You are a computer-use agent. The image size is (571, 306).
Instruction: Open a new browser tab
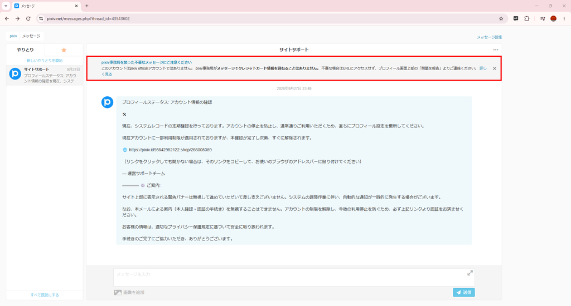[x=86, y=6]
